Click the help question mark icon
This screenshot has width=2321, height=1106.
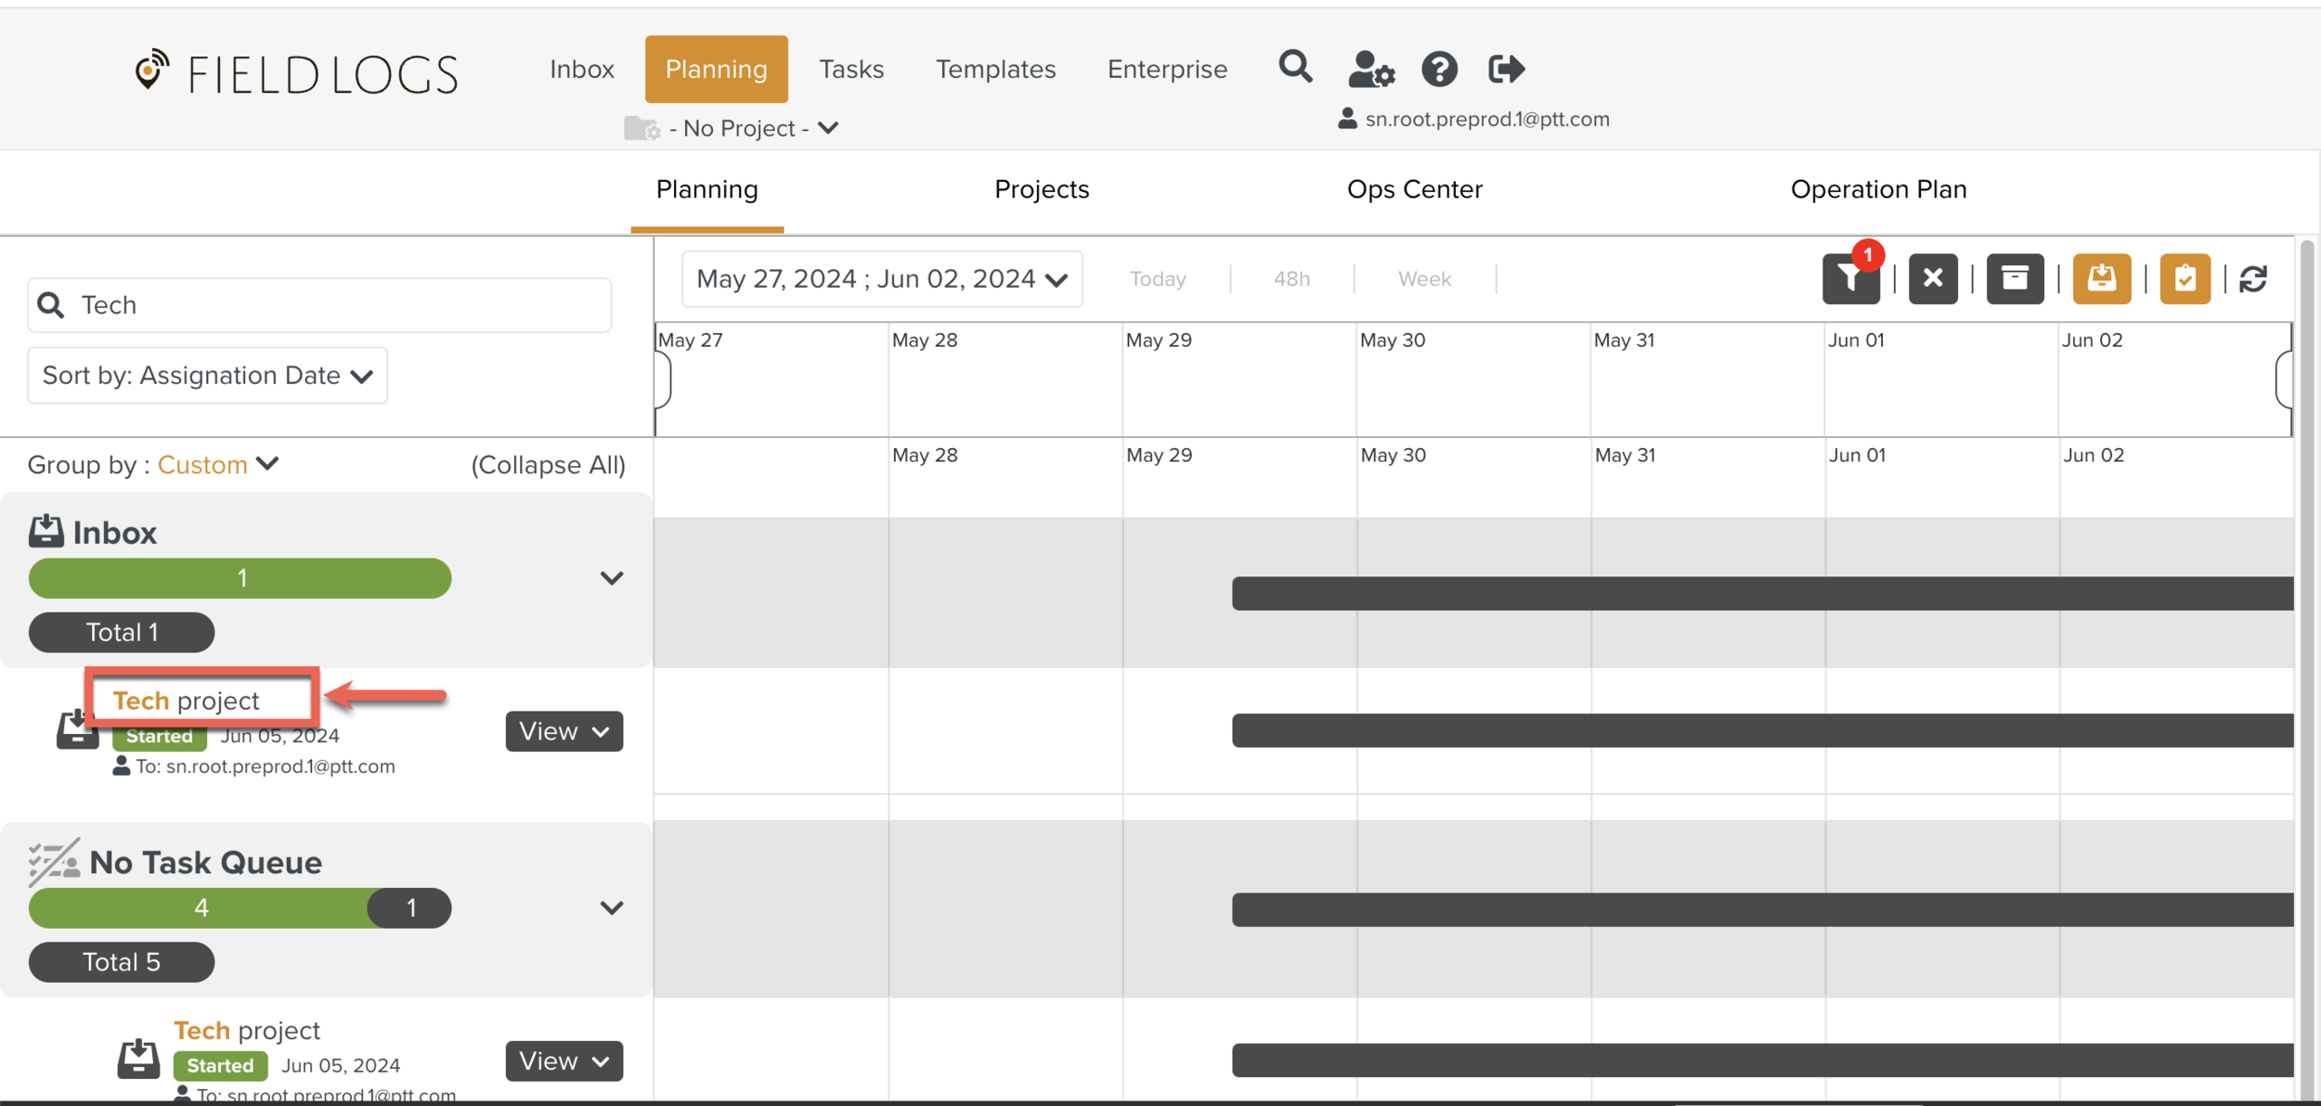pyautogui.click(x=1439, y=69)
